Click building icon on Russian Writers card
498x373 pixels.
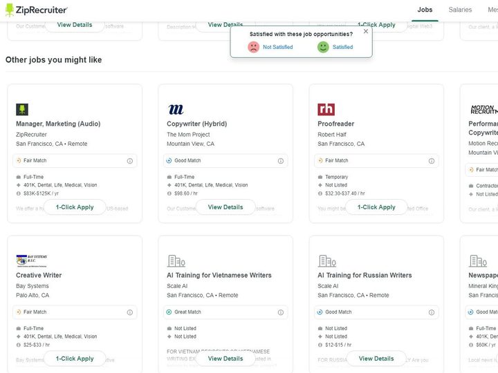click(326, 260)
